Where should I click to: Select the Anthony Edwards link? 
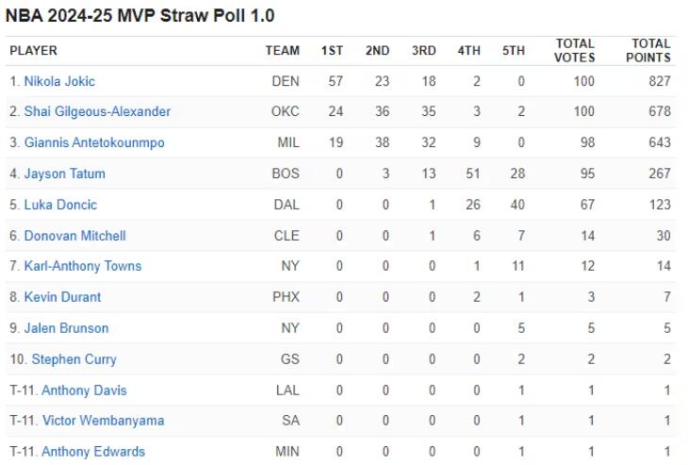[x=93, y=452]
